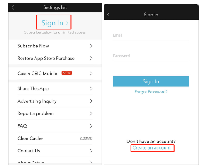Open the Restore App Store Purchase chevron
This screenshot has height=167, width=216.
tap(91, 58)
